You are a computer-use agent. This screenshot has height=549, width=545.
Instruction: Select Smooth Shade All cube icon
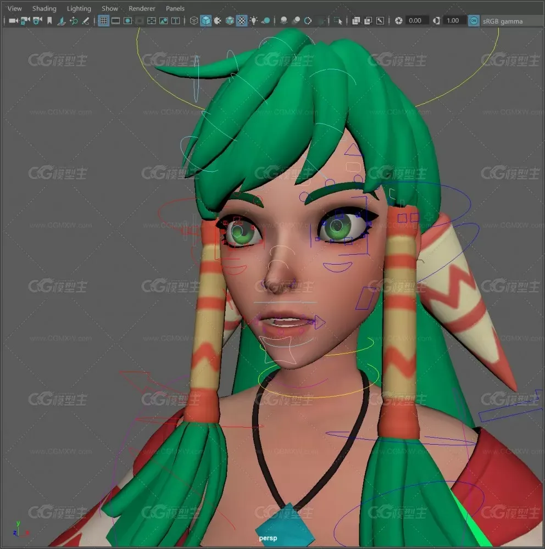point(205,21)
